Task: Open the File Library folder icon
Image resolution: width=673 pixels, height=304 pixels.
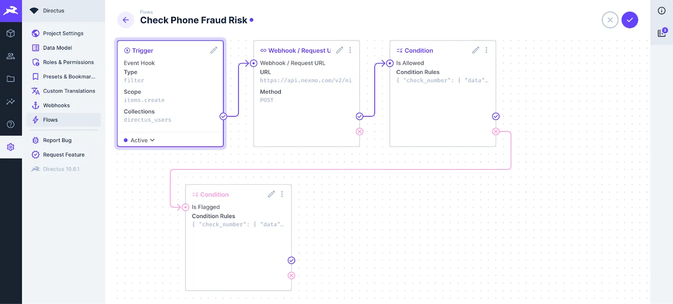Action: pyautogui.click(x=11, y=79)
